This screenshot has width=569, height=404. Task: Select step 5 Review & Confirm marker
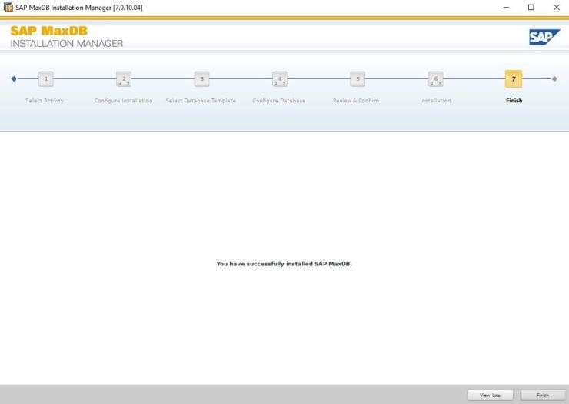[x=358, y=78]
